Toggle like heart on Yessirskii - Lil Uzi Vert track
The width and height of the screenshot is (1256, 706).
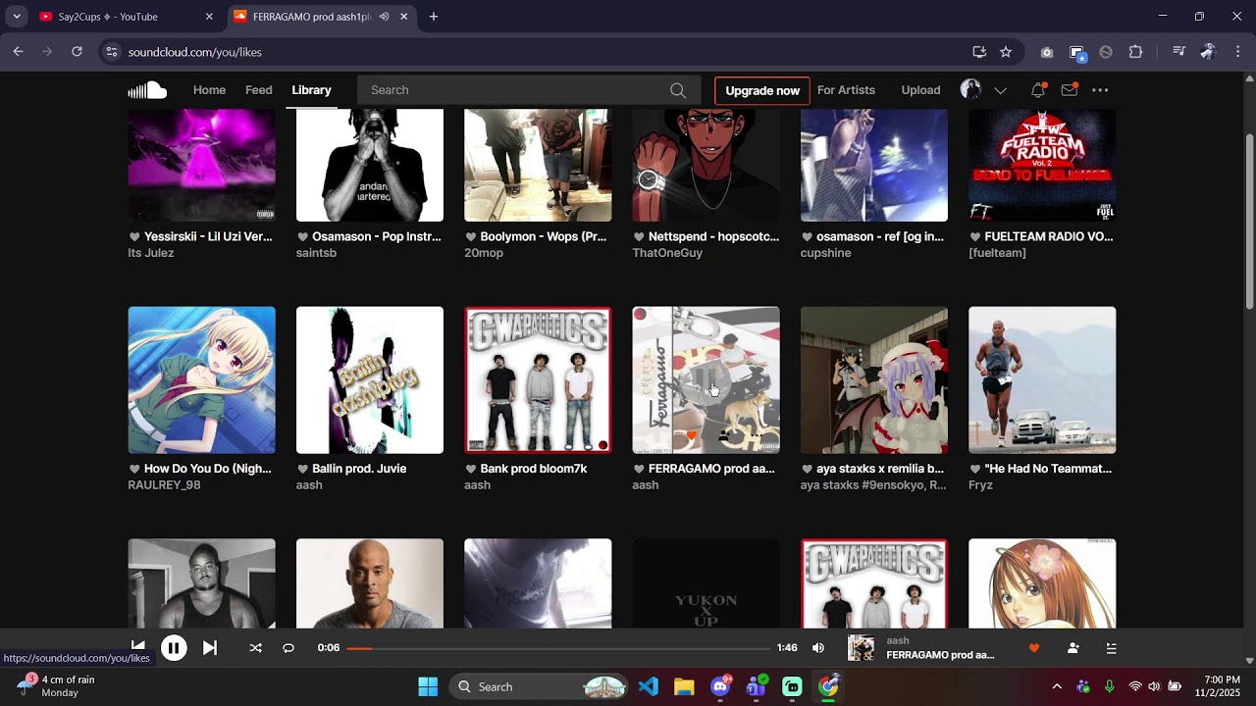pyautogui.click(x=134, y=237)
